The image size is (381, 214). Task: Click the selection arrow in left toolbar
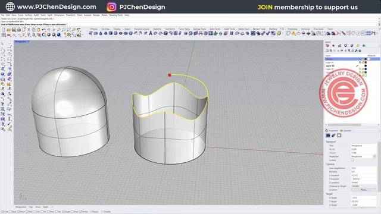tap(3, 43)
